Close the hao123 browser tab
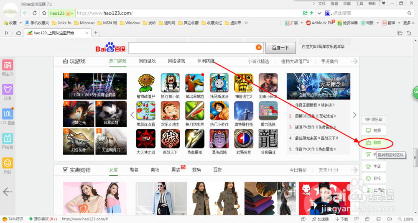The height and width of the screenshot is (223, 418). click(87, 33)
